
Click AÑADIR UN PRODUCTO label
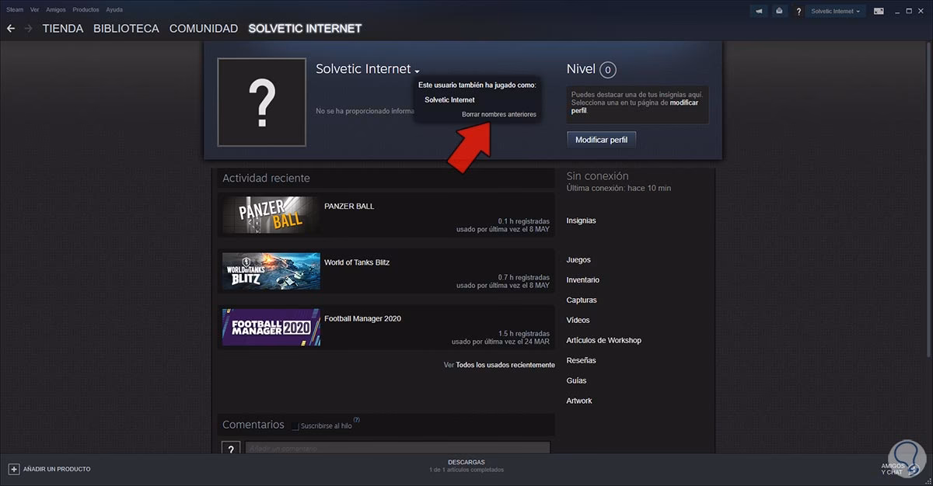coord(57,469)
